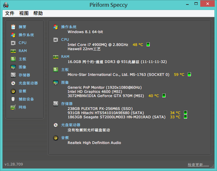Click the GPU 40 °C temperature indicator icon
Image resolution: width=217 pixels, height=171 pixels.
coord(164,95)
